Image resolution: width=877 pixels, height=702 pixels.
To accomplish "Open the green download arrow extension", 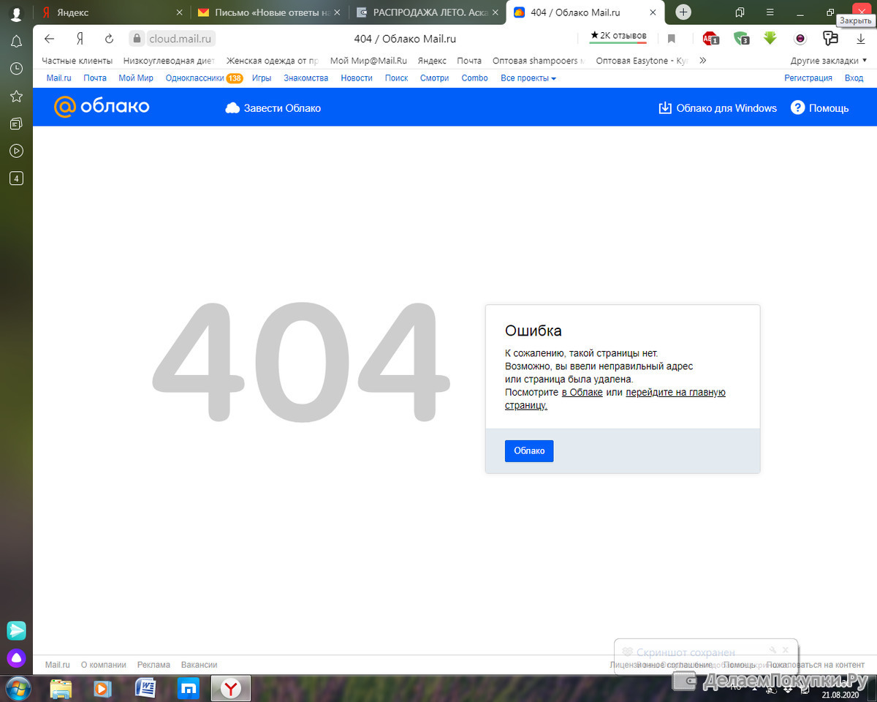I will pos(770,39).
